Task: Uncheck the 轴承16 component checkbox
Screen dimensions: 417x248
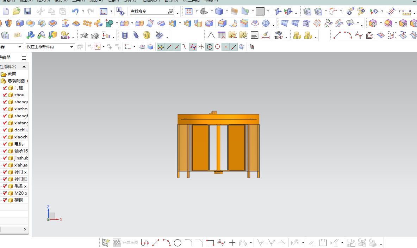Action: (5, 151)
